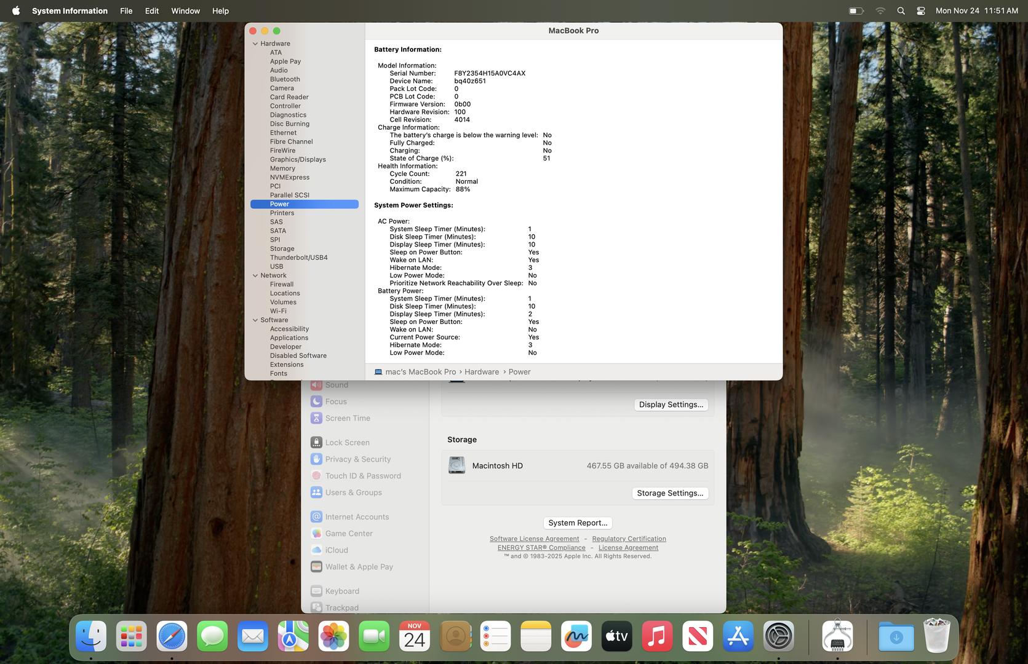Collapse the Hardware section chevron
The image size is (1028, 664).
(255, 44)
